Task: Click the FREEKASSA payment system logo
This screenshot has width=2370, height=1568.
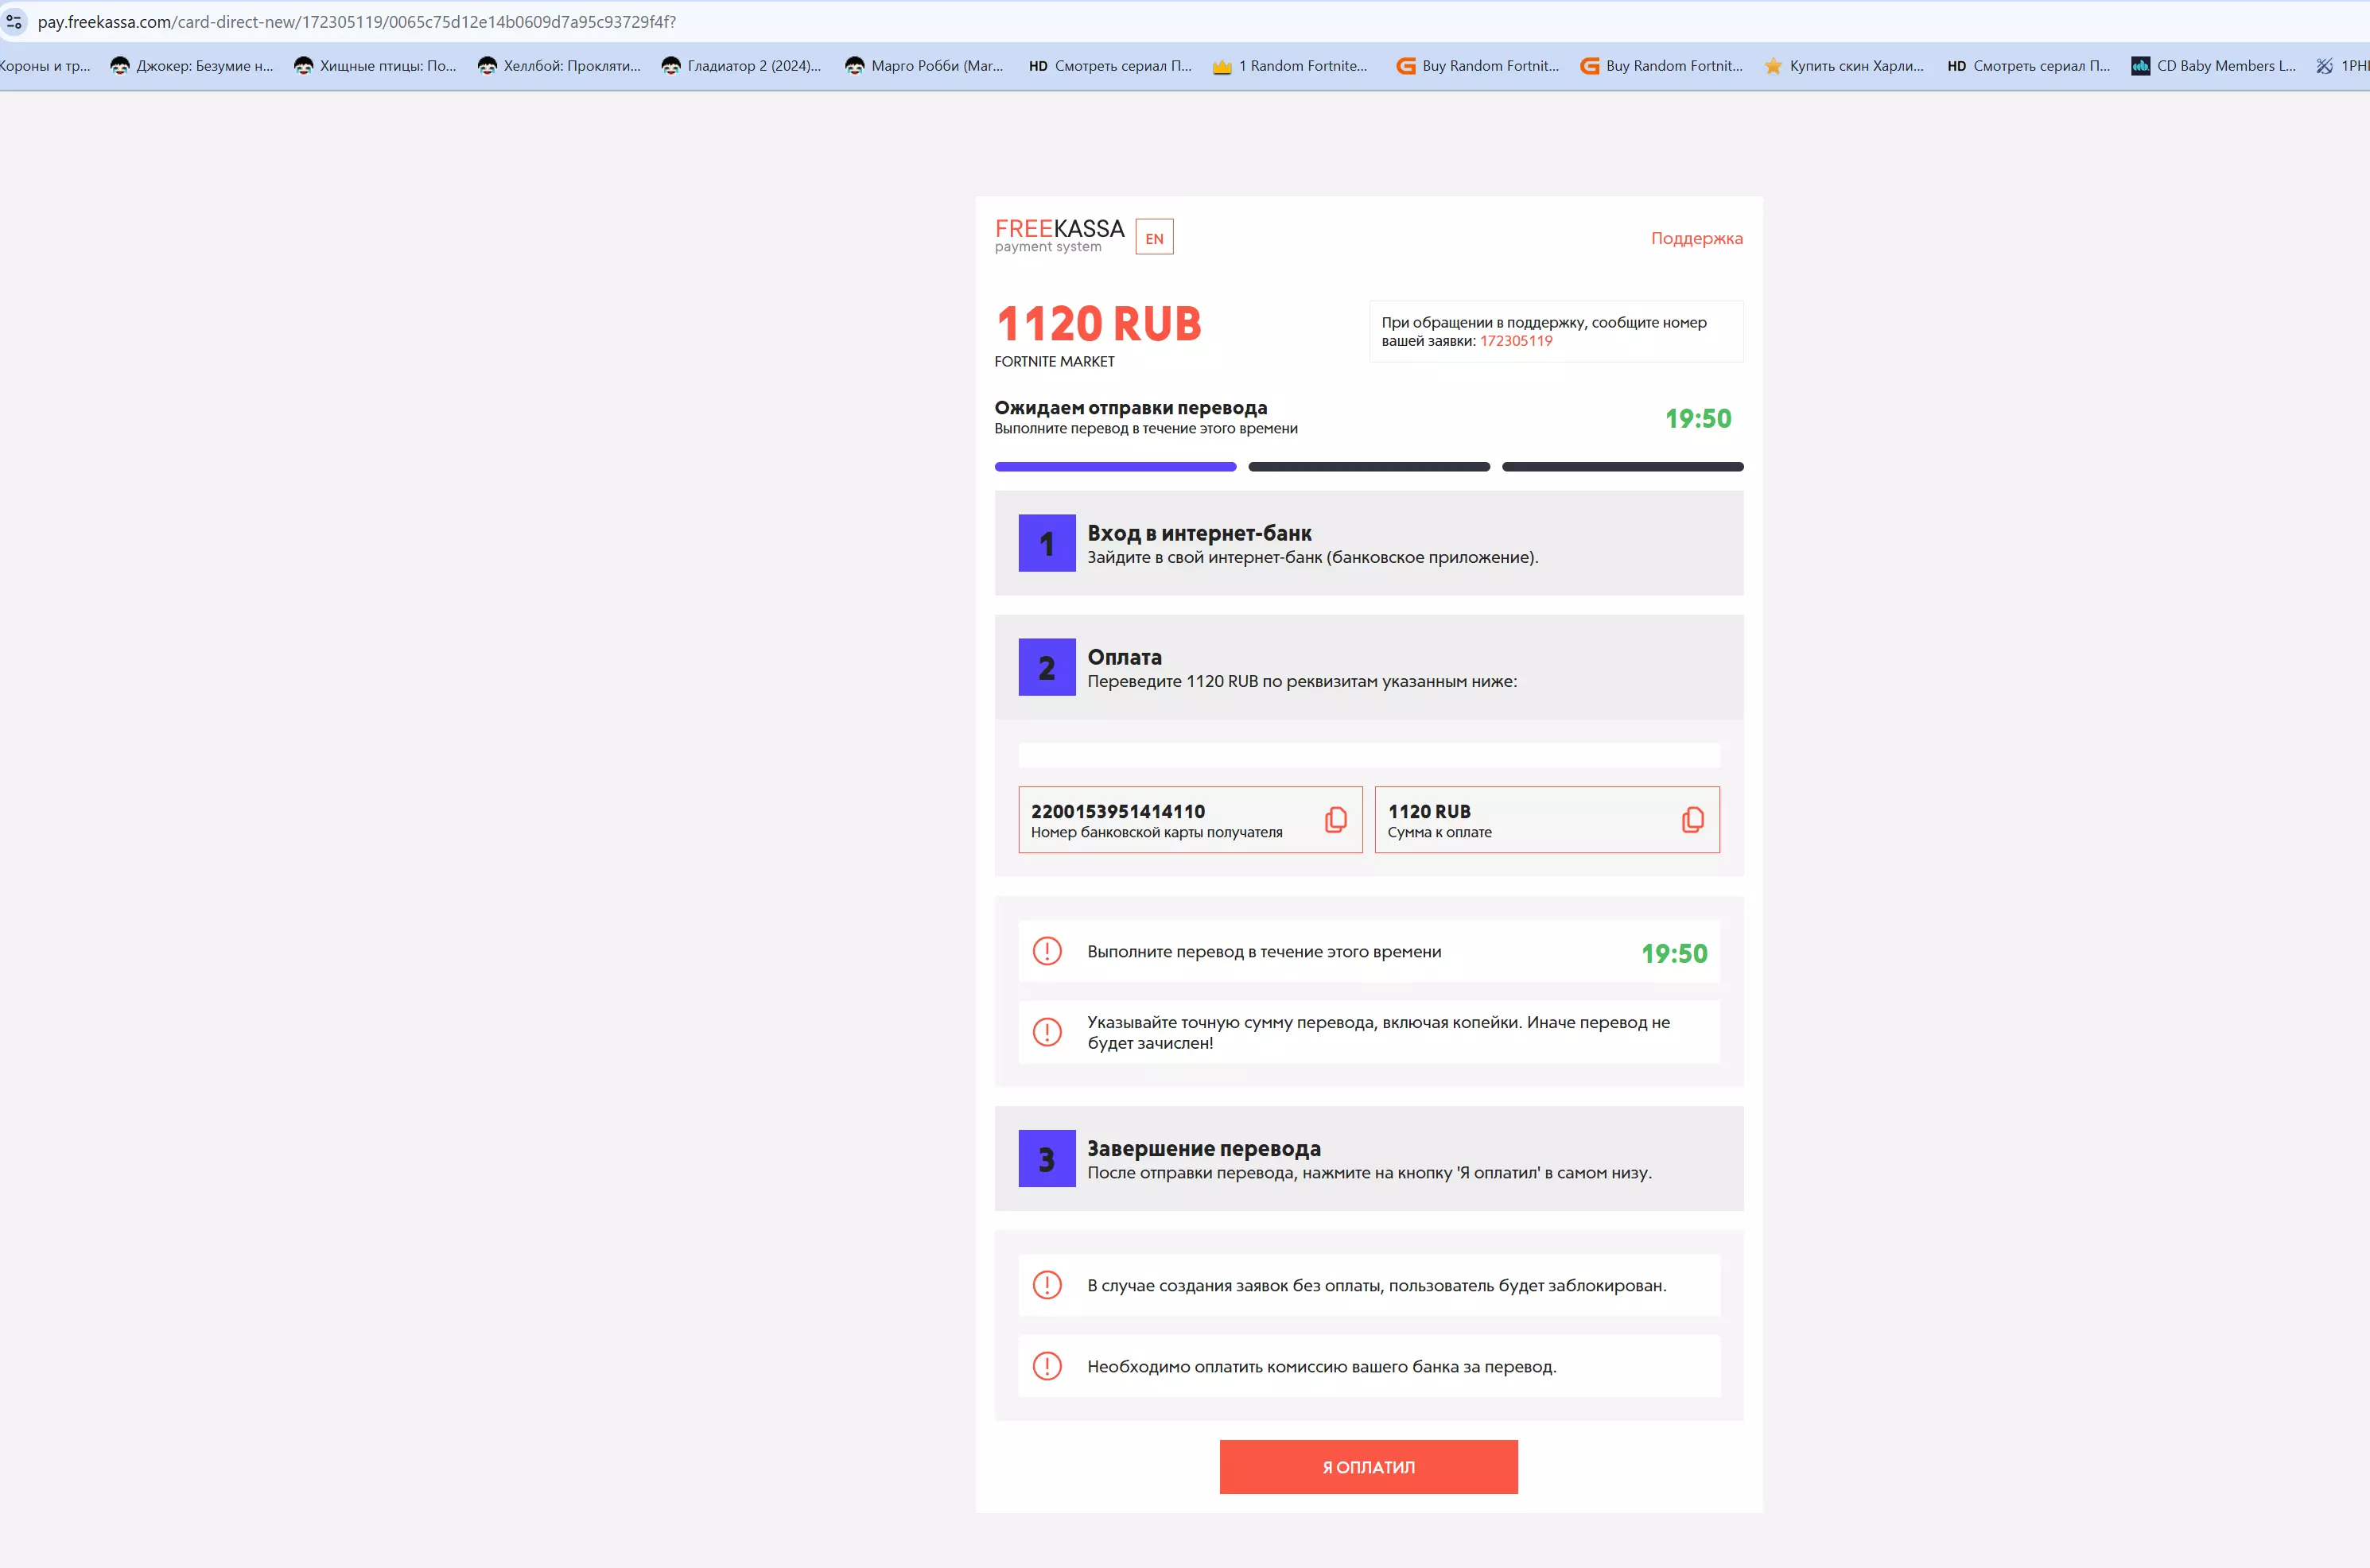Action: pos(1059,235)
